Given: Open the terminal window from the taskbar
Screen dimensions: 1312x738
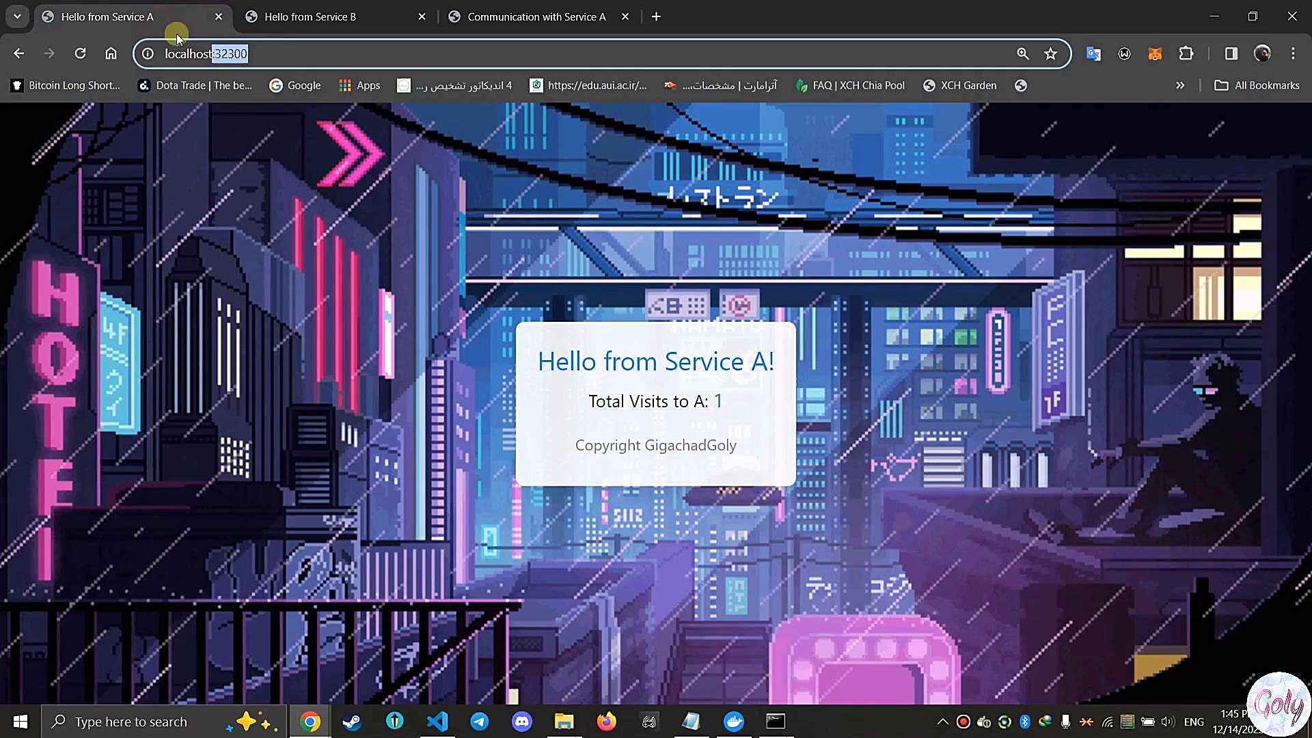Looking at the screenshot, I should [776, 722].
